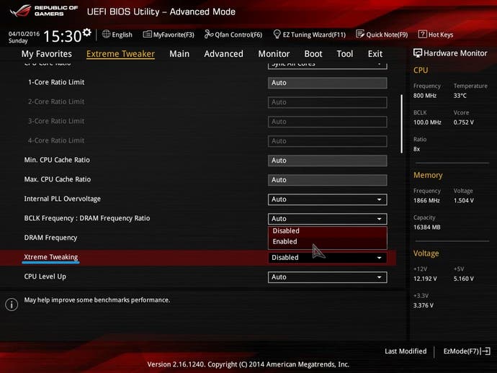Open the Tool tab

coord(345,54)
